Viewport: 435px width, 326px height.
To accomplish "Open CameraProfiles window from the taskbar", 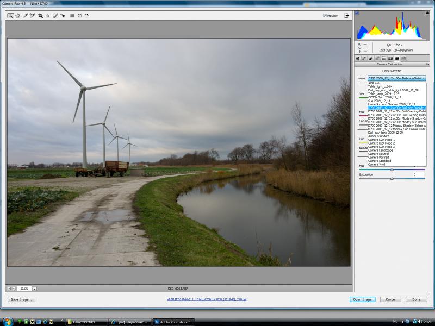I will pos(87,322).
